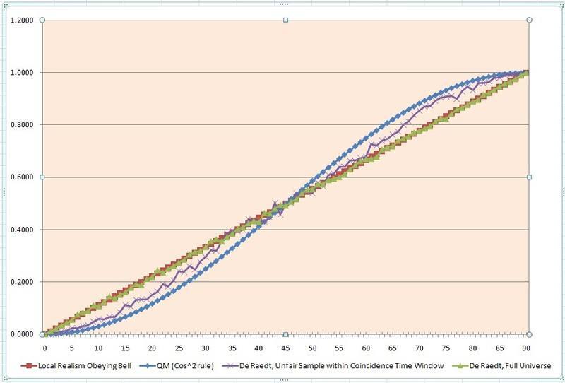Click the 1.0000 vertical axis label

[23, 73]
